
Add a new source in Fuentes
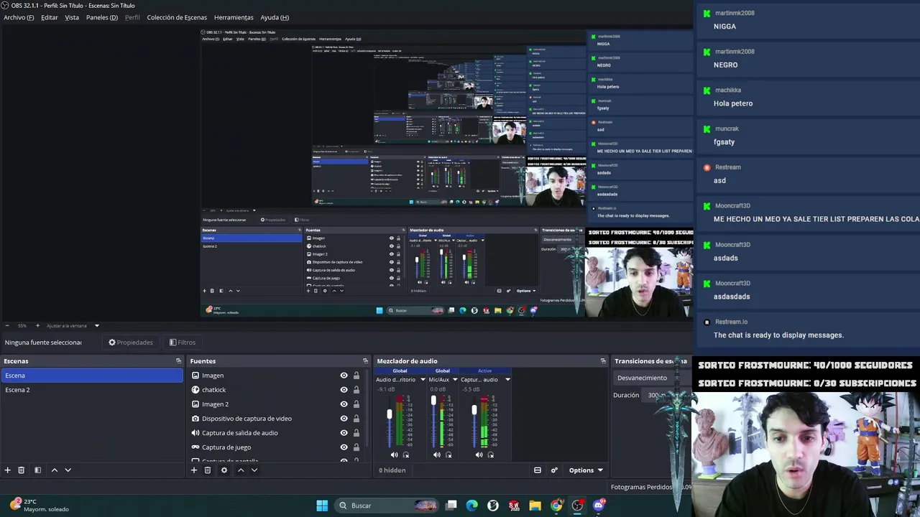coord(194,470)
